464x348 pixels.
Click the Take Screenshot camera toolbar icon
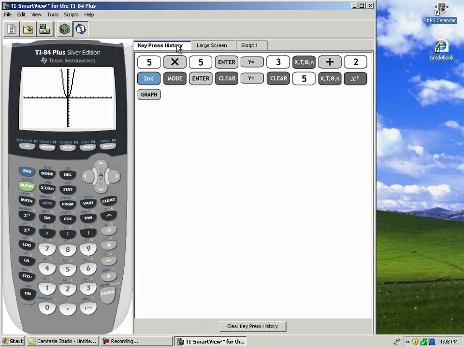click(x=44, y=29)
